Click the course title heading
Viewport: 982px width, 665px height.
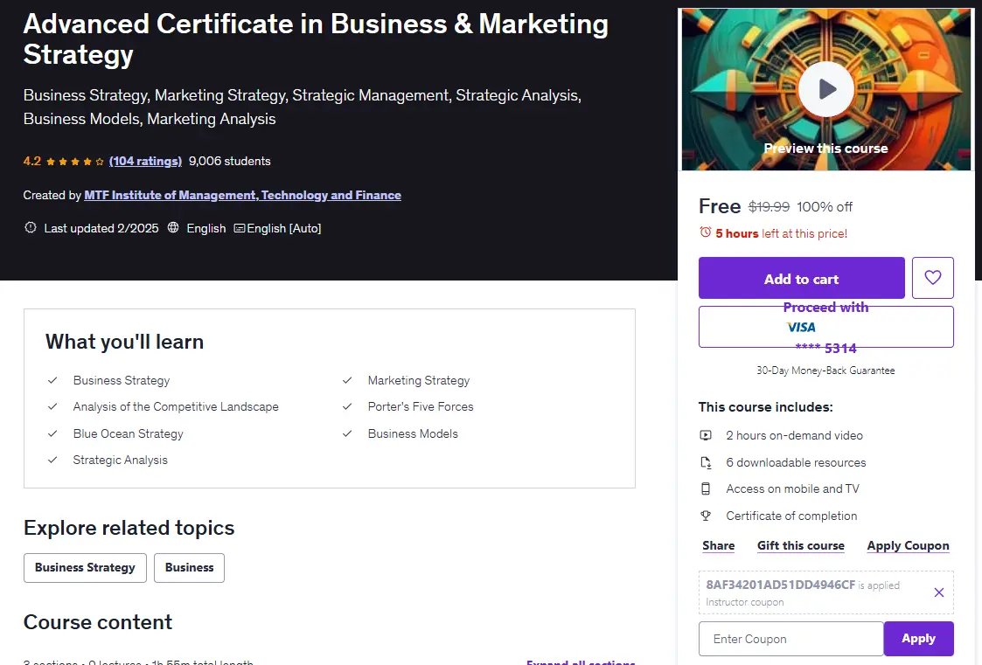pos(316,38)
